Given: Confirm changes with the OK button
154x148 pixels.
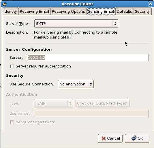Looking at the screenshot, I should pos(137,138).
